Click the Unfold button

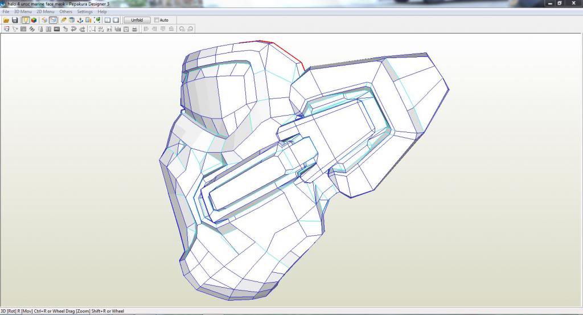137,20
